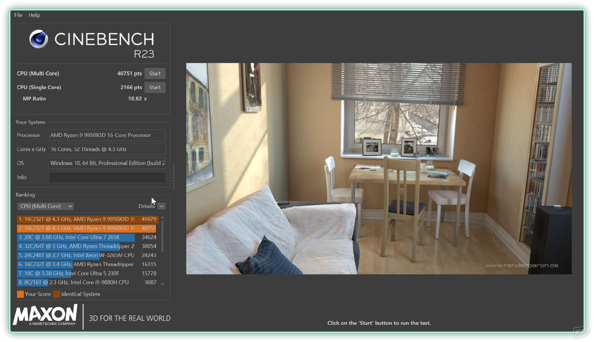Click the rendered room preview image
Image resolution: width=594 pixels, height=342 pixels.
coord(379,169)
